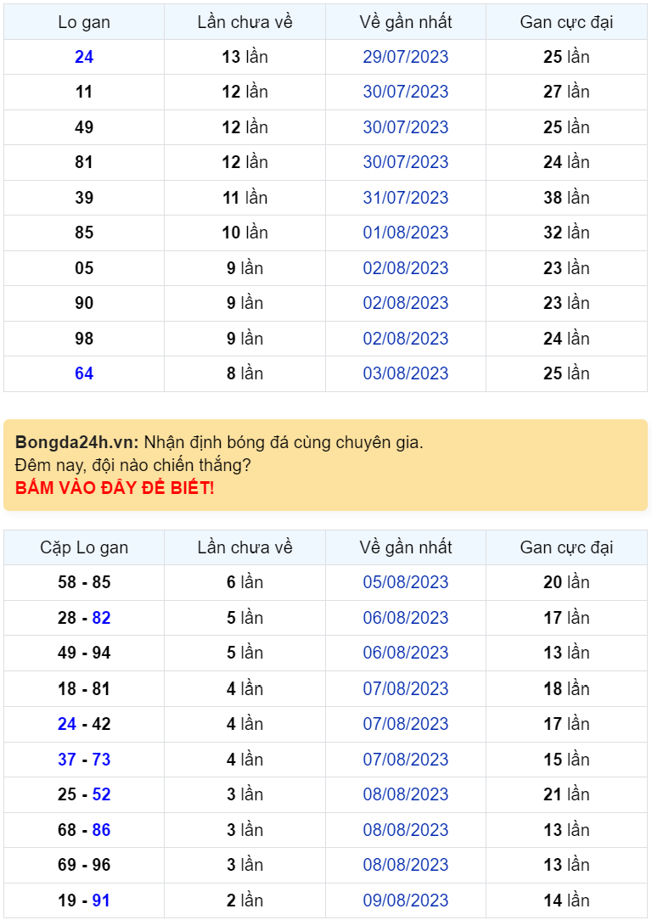Image resolution: width=652 pixels, height=920 pixels.
Task: Click '38 lần' Gan cực đại cell
Action: 566,197
